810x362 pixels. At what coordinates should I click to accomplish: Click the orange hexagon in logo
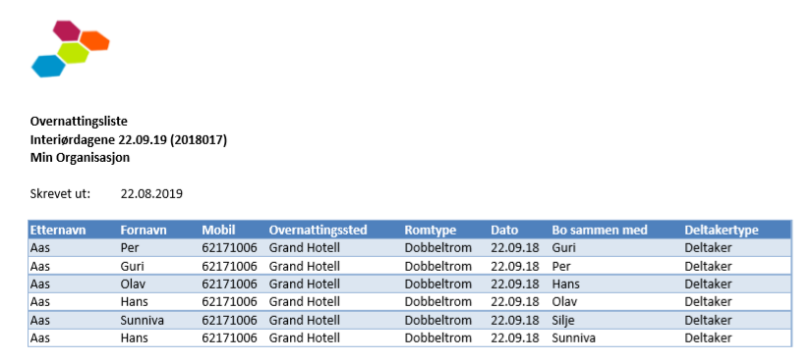(x=95, y=41)
